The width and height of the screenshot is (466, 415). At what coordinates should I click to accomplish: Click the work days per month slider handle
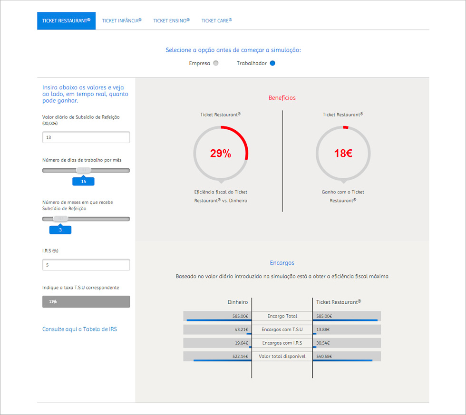tap(83, 170)
